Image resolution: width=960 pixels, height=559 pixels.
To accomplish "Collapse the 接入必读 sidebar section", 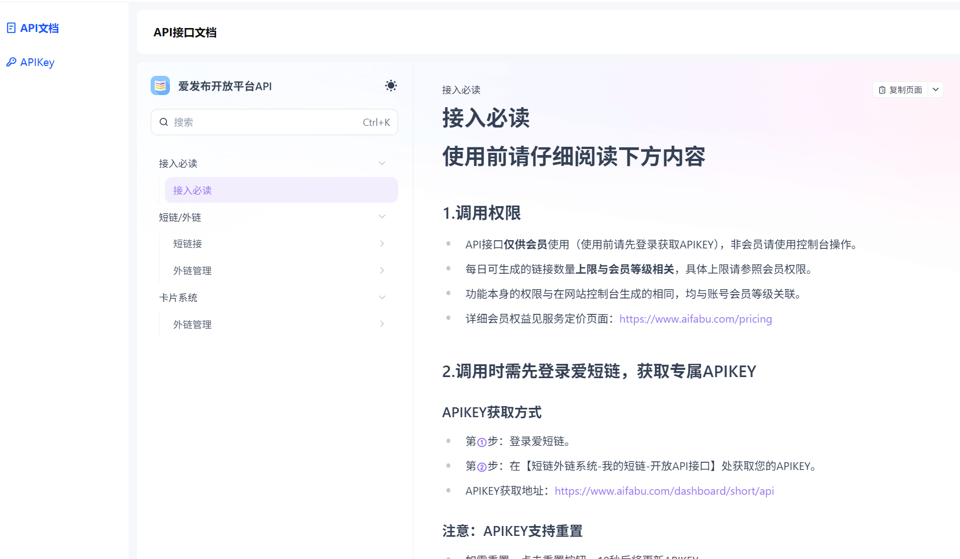I will [x=382, y=163].
